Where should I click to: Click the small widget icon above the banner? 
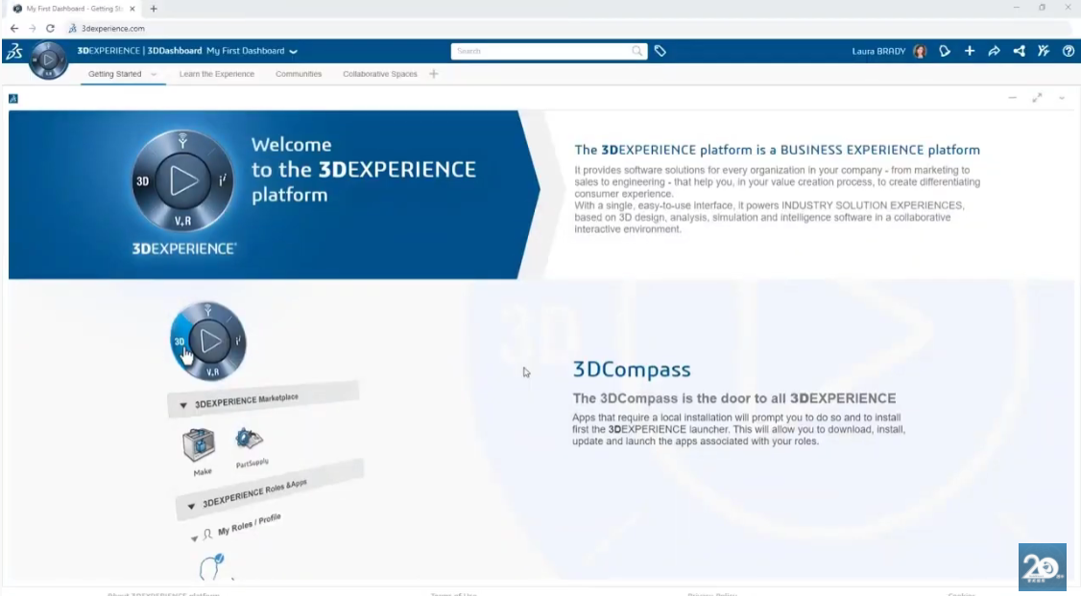[x=13, y=99]
